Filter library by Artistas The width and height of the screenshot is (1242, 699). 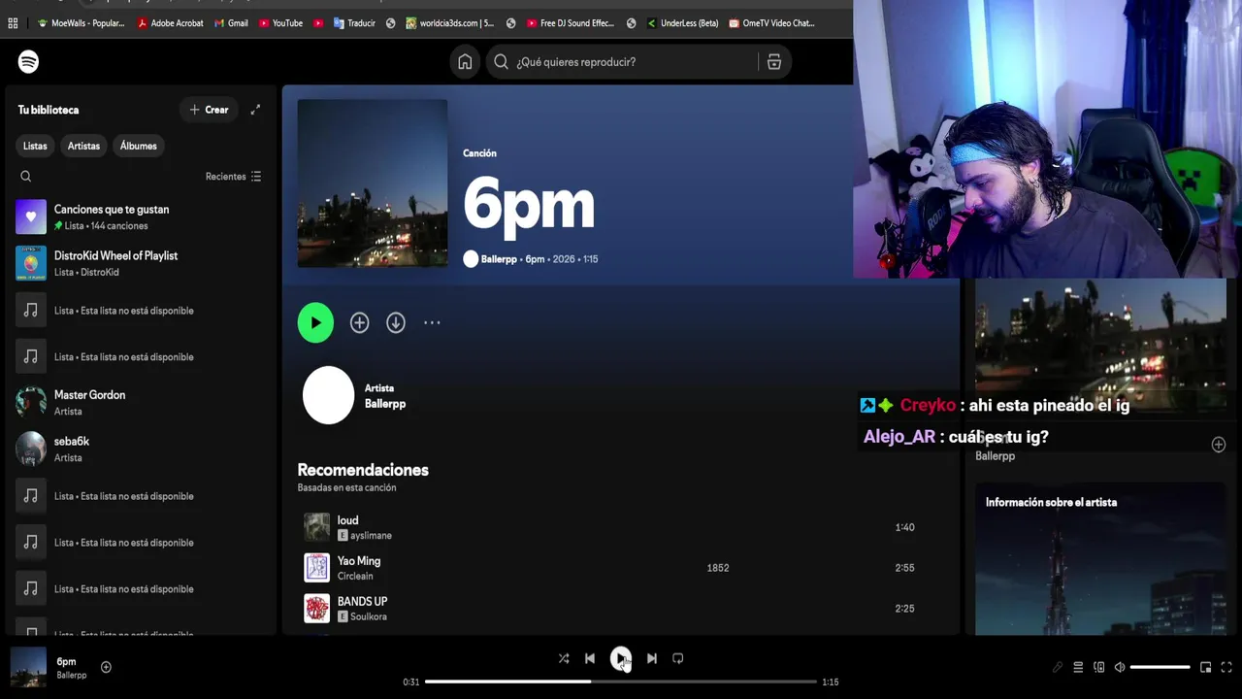83,146
